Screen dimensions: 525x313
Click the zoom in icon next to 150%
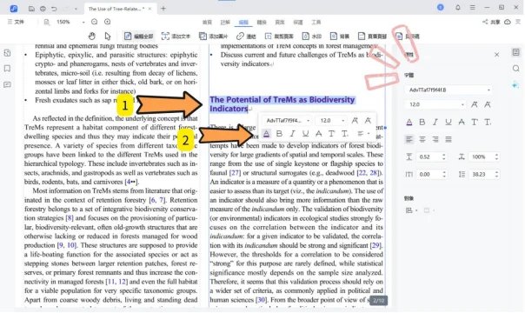pyautogui.click(x=107, y=22)
